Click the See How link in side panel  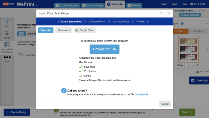30,55
